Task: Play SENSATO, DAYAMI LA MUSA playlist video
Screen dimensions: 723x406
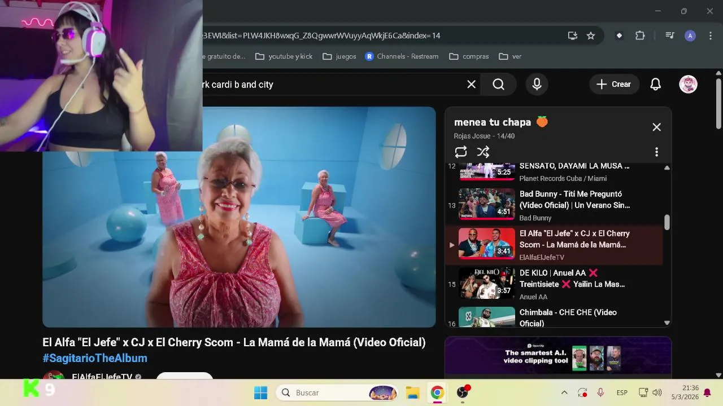Action: pos(554,172)
